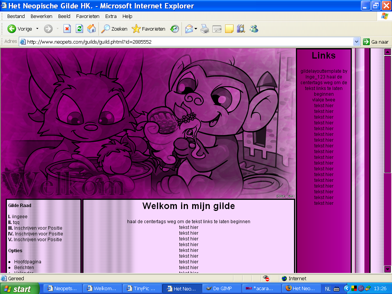Click the vlakje twee text in sidebar
Image resolution: width=392 pixels, height=294 pixels.
click(x=323, y=100)
